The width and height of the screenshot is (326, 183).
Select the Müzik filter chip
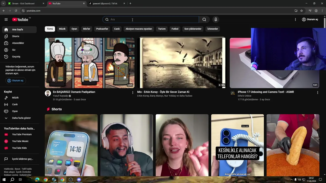(62, 29)
